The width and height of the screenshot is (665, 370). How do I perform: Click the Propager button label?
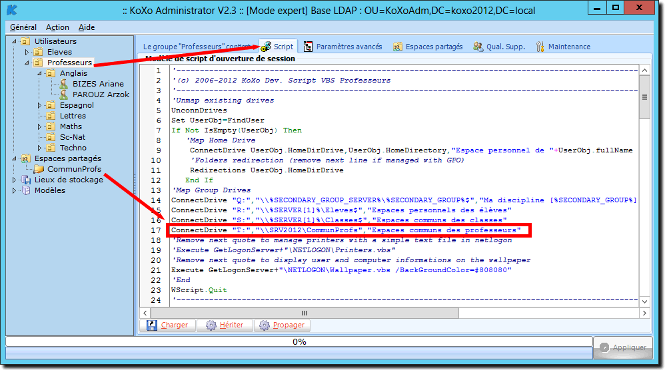pos(289,325)
